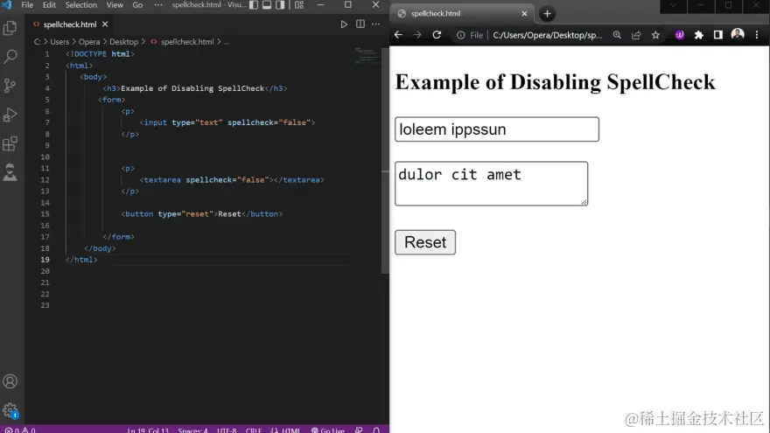Viewport: 770px width, 433px height.
Task: Open the View menu
Action: pos(115,5)
